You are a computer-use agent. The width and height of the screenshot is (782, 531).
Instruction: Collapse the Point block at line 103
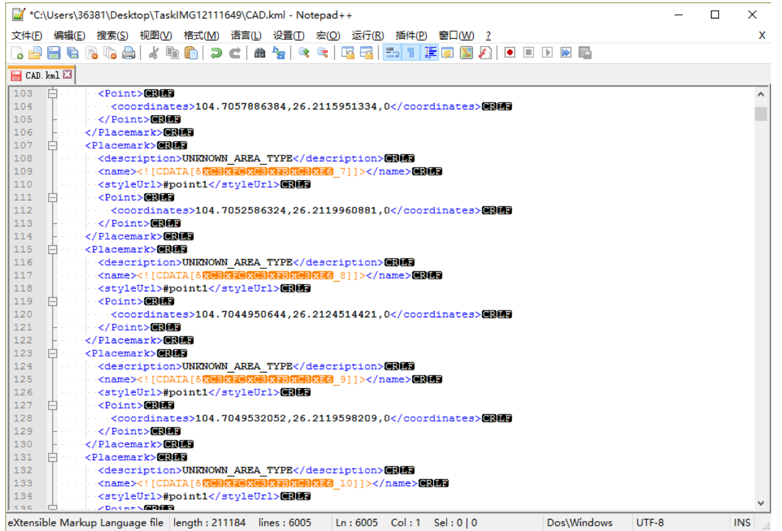(x=52, y=93)
